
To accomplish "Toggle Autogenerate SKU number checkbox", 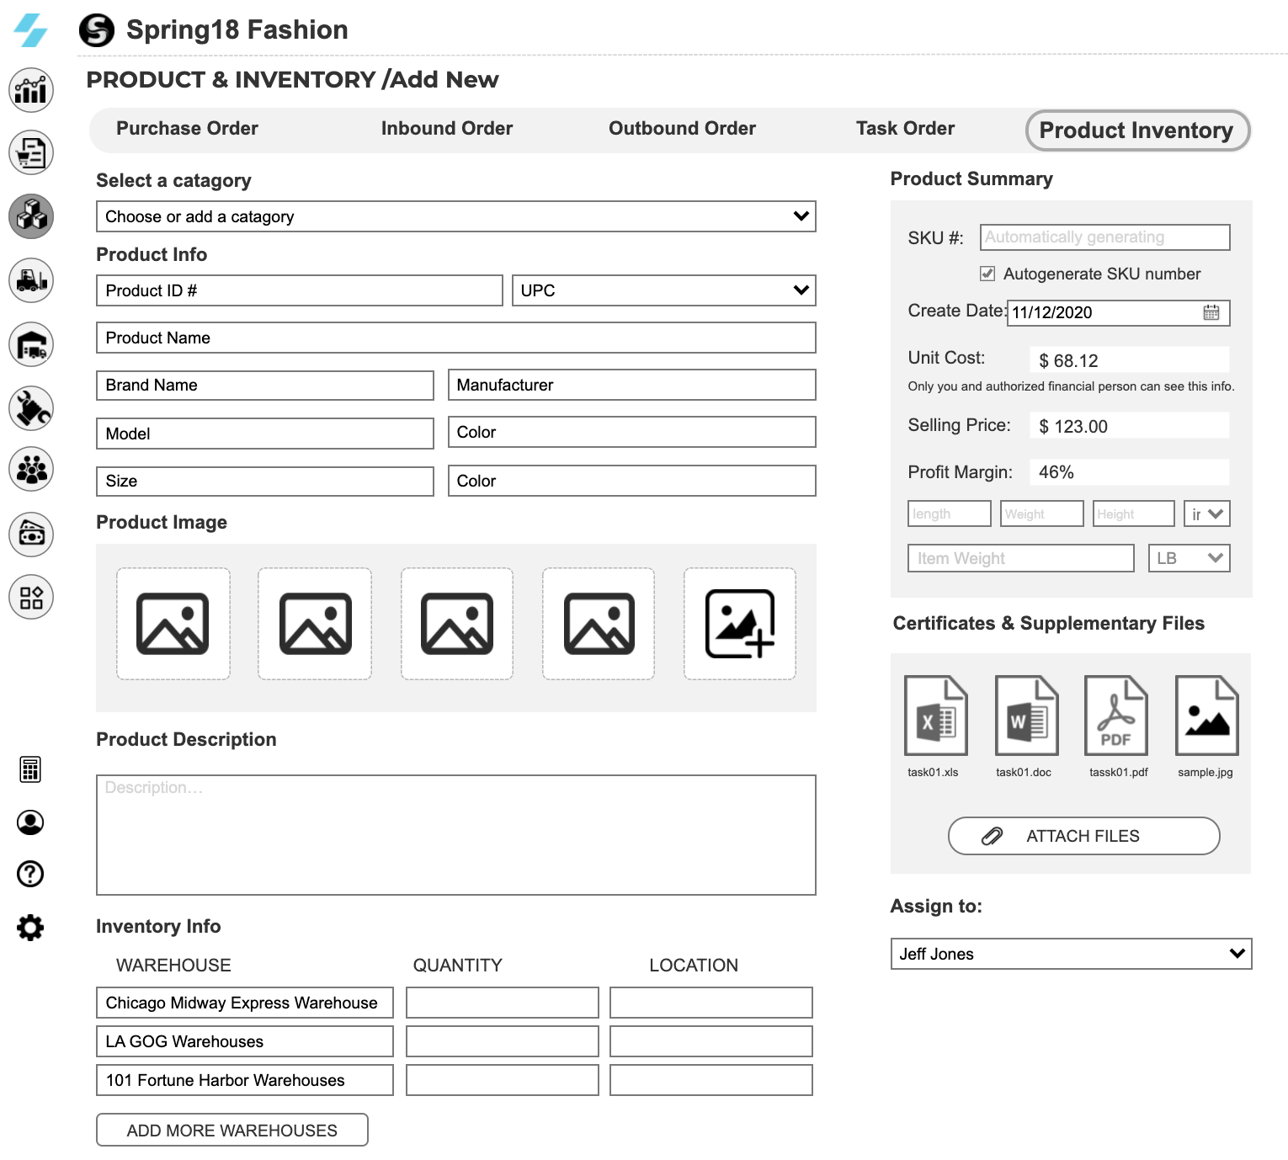I will [987, 274].
